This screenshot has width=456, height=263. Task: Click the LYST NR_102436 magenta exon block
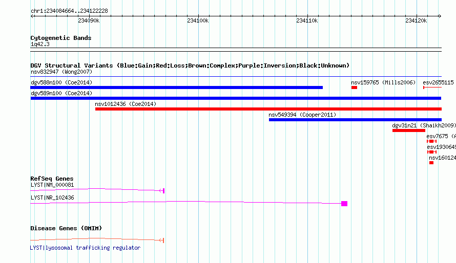tap(344, 204)
